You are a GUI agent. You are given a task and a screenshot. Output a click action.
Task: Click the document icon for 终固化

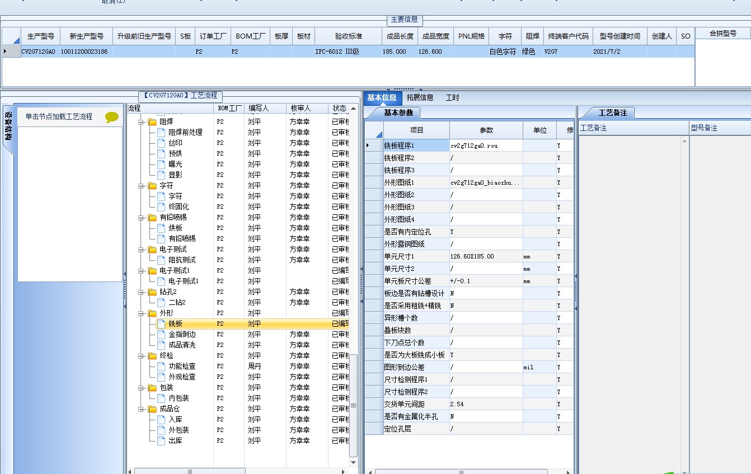click(162, 207)
